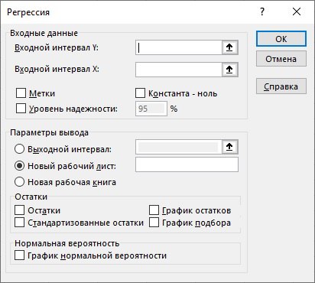Image resolution: width=315 pixels, height=283 pixels.
Task: Click the Новый рабочий лист name field
Action: pyautogui.click(x=187, y=164)
